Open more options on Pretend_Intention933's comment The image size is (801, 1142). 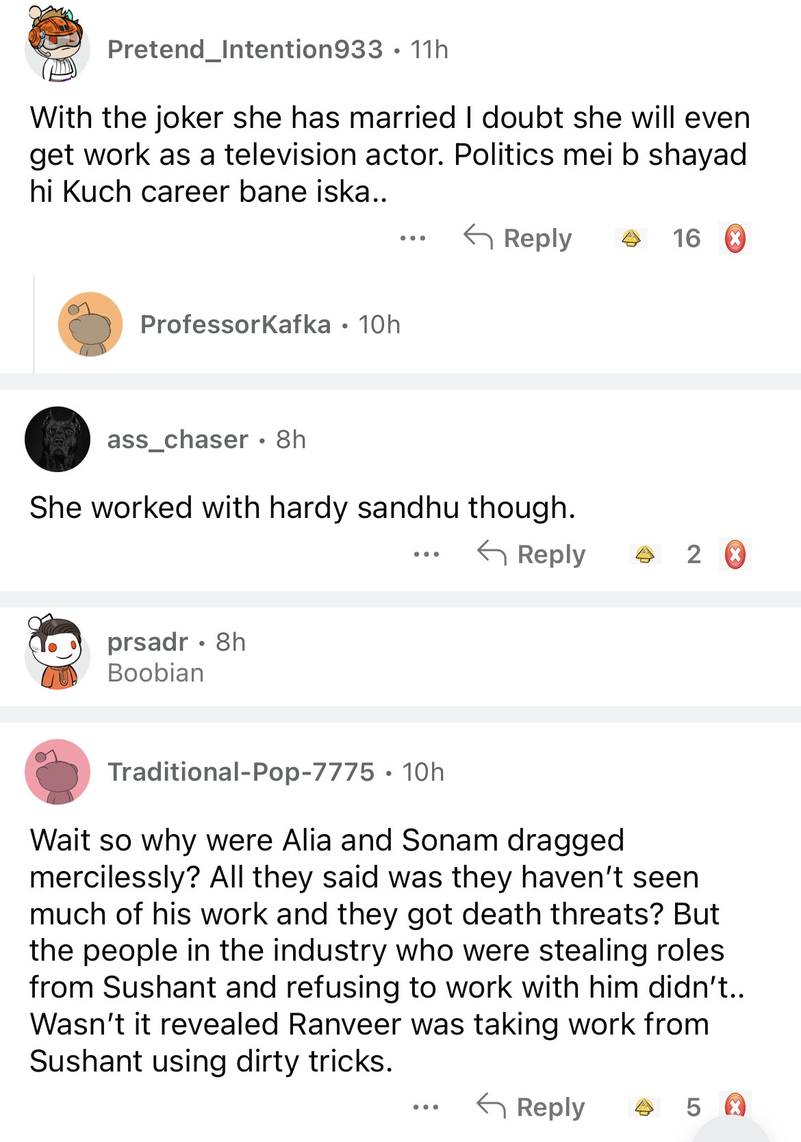413,239
